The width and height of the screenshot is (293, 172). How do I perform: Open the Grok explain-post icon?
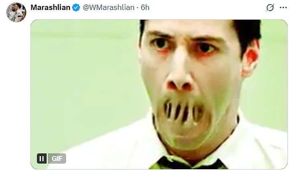click(x=270, y=8)
